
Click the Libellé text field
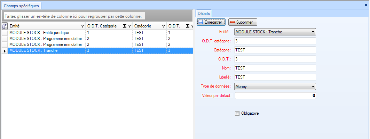[x=275, y=77]
